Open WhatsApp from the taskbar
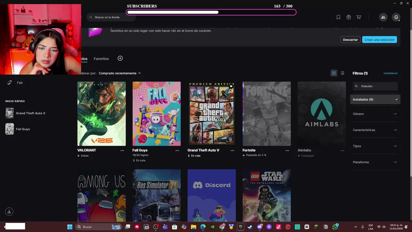 [x=335, y=227]
